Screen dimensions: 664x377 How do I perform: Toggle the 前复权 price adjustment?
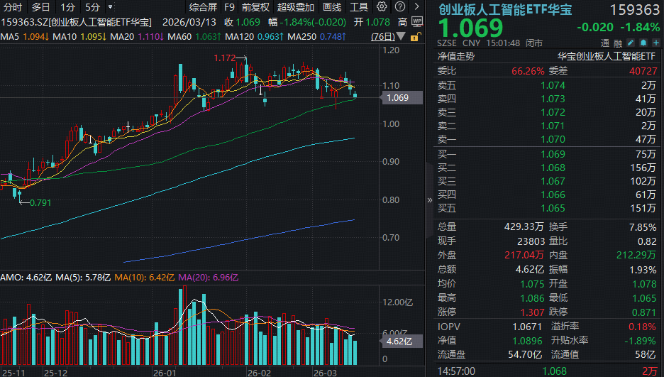coord(255,7)
